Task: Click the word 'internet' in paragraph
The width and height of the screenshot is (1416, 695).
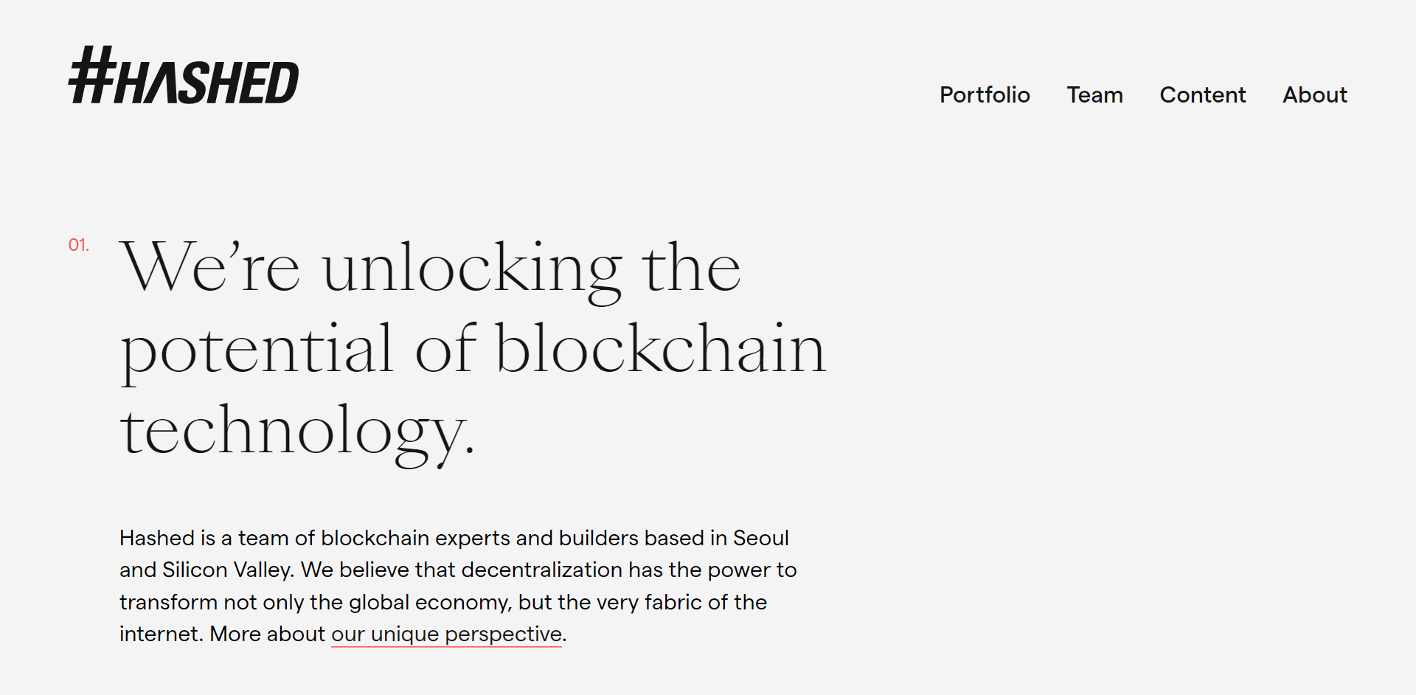Action: click(x=161, y=635)
